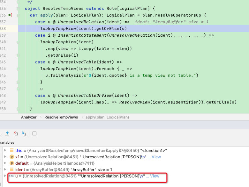
Task: Select ResolveTempViews breadcrumb
Action: click(x=61, y=117)
